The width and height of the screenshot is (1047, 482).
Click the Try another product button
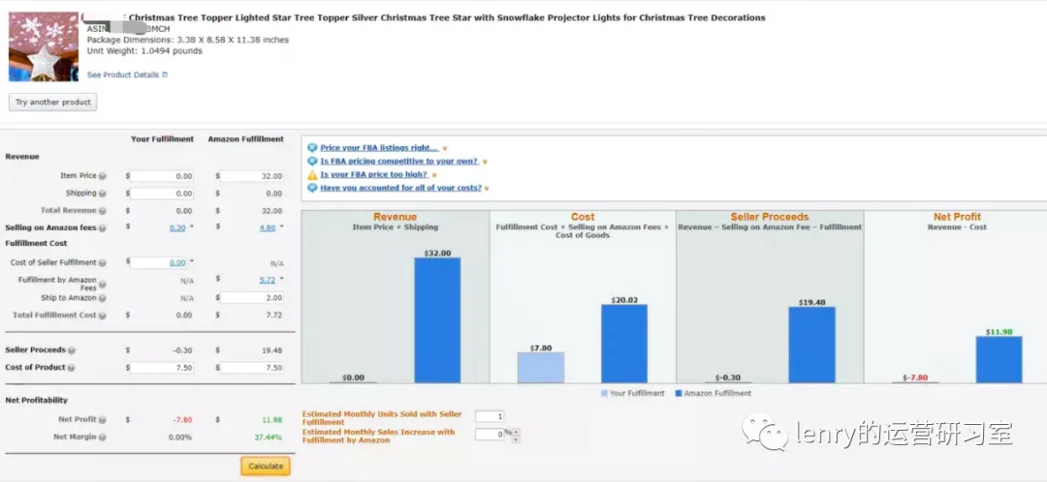click(52, 102)
